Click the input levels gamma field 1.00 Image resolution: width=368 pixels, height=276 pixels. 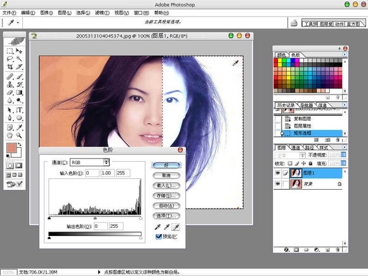[107, 173]
